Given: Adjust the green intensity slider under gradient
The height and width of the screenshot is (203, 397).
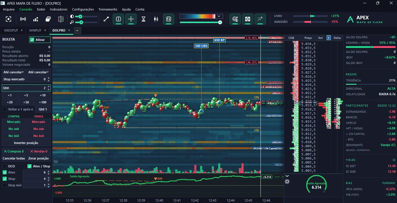Looking at the screenshot, I should coord(220,22).
